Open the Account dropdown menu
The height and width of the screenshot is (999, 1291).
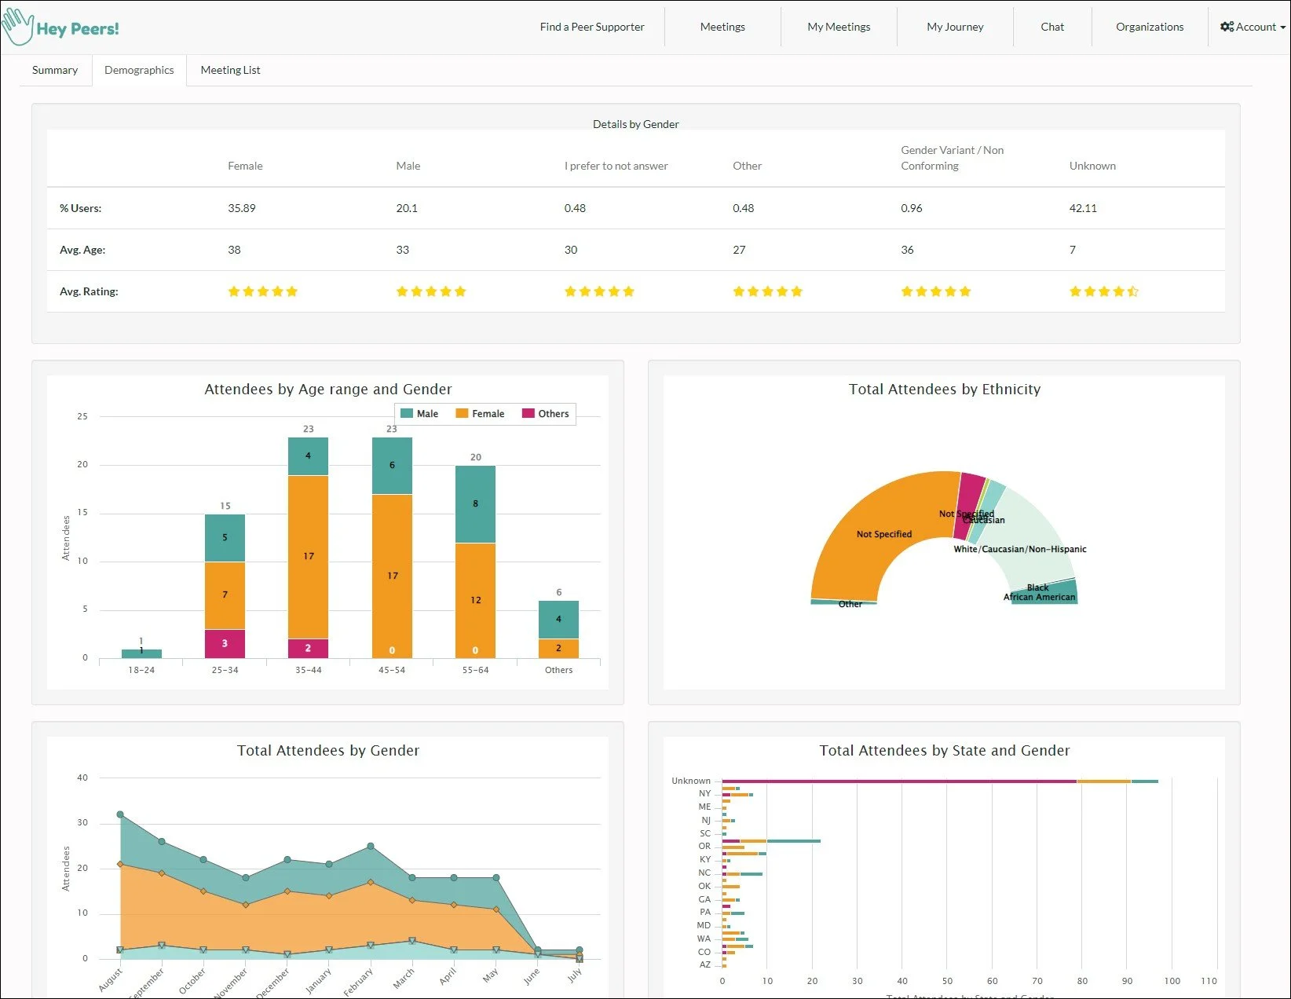[1253, 27]
